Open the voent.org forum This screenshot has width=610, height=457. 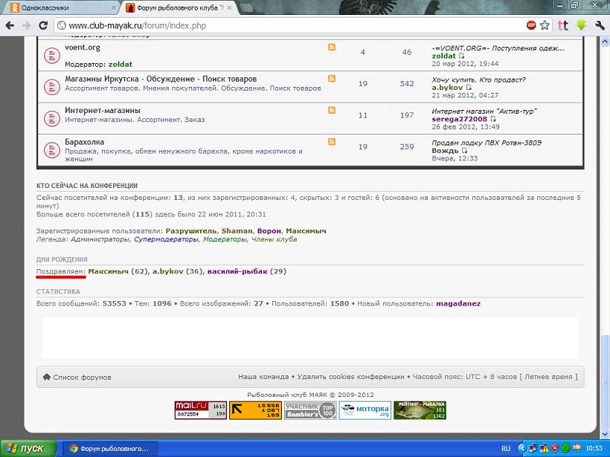[83, 48]
